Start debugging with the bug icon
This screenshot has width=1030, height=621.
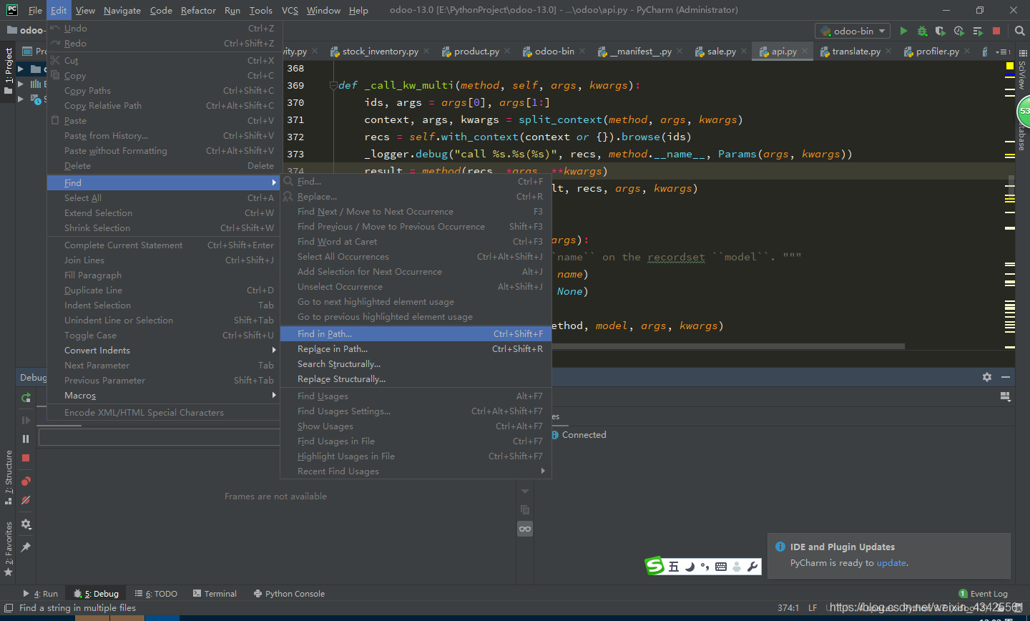click(922, 31)
